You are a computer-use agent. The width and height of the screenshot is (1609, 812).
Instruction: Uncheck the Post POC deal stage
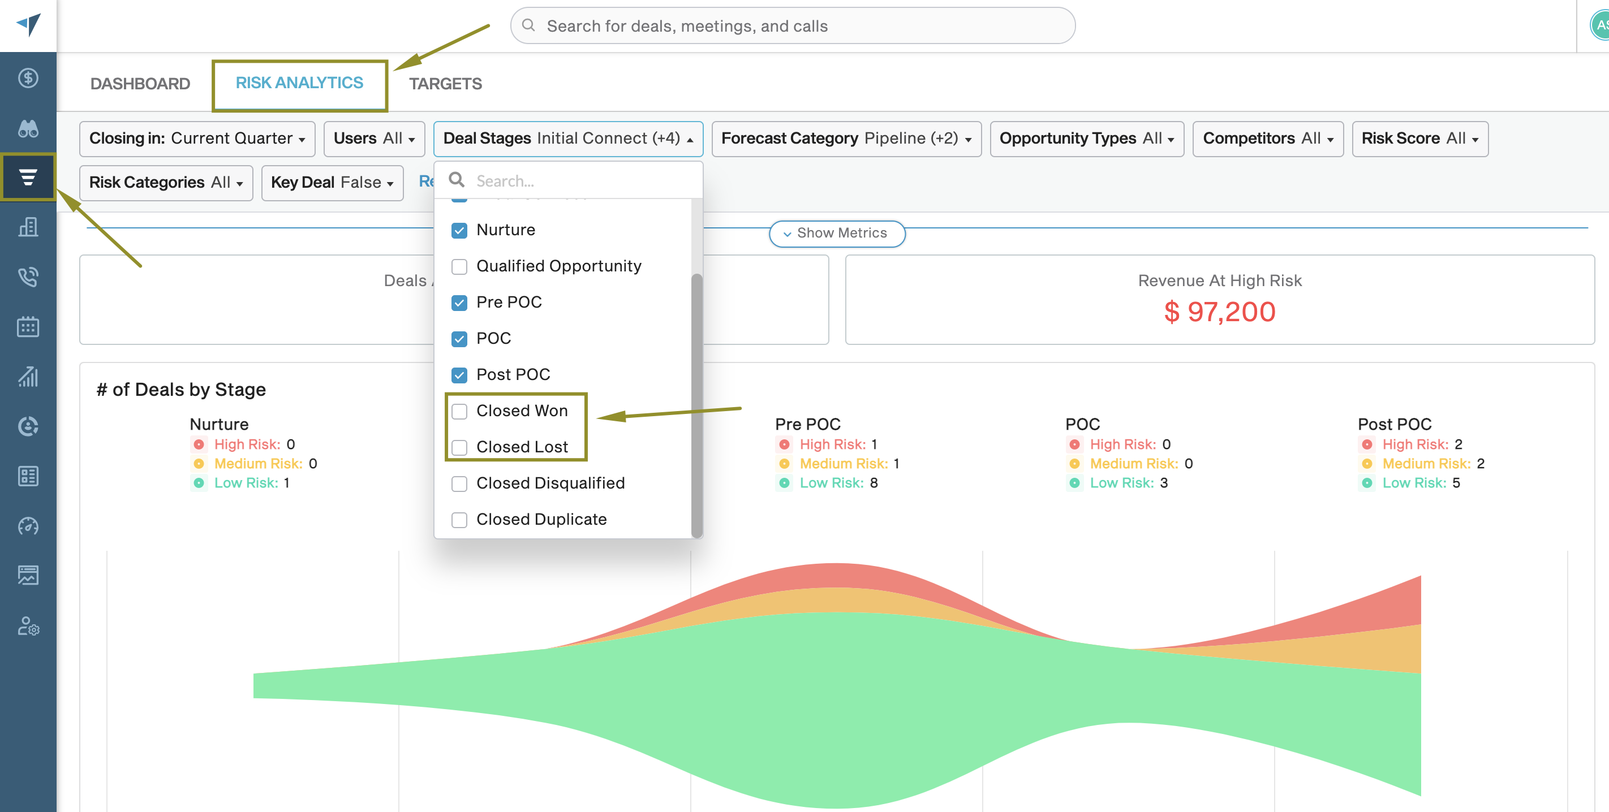pos(459,375)
